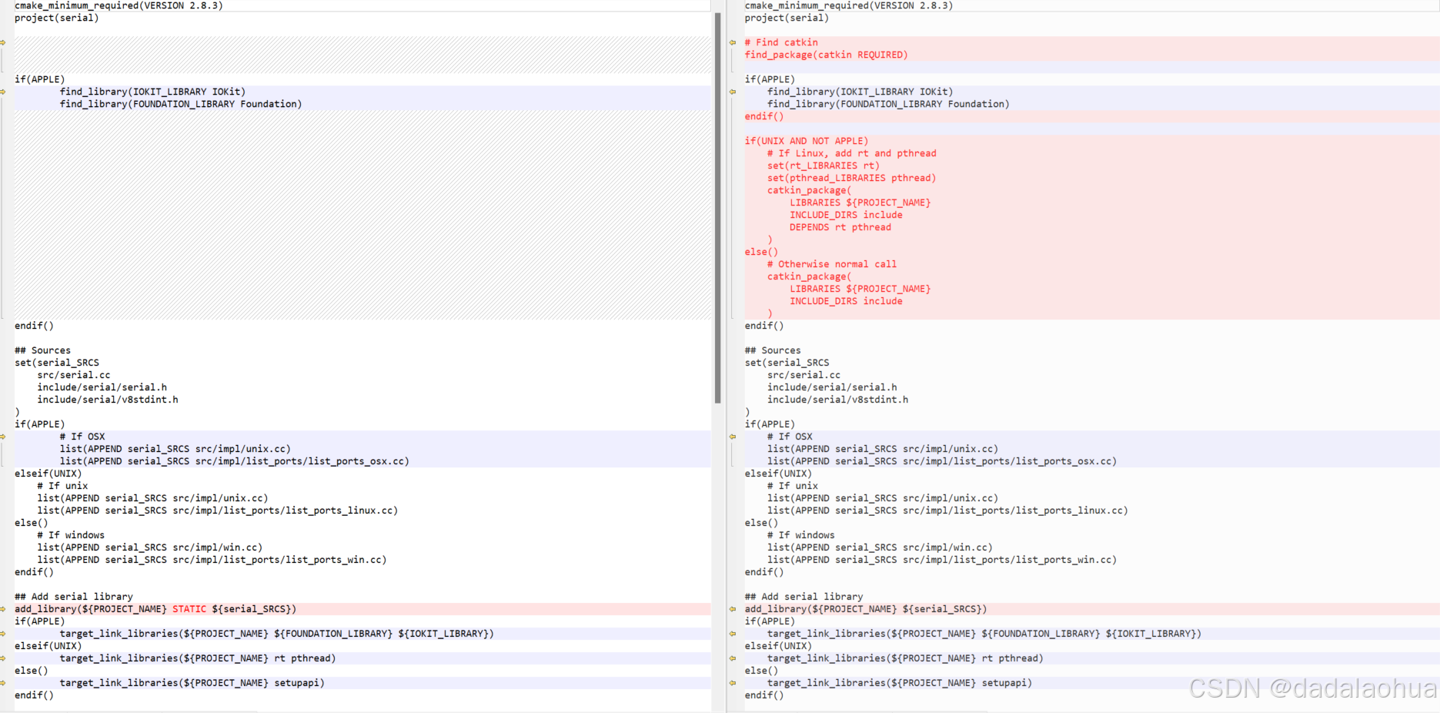Click the left-pane merge arrow beside the add_library STATIC line
The image size is (1440, 713).
[x=3, y=609]
